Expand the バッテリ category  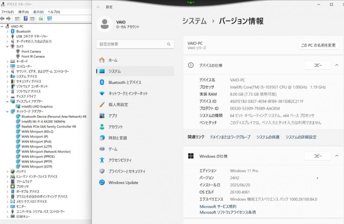7,172
